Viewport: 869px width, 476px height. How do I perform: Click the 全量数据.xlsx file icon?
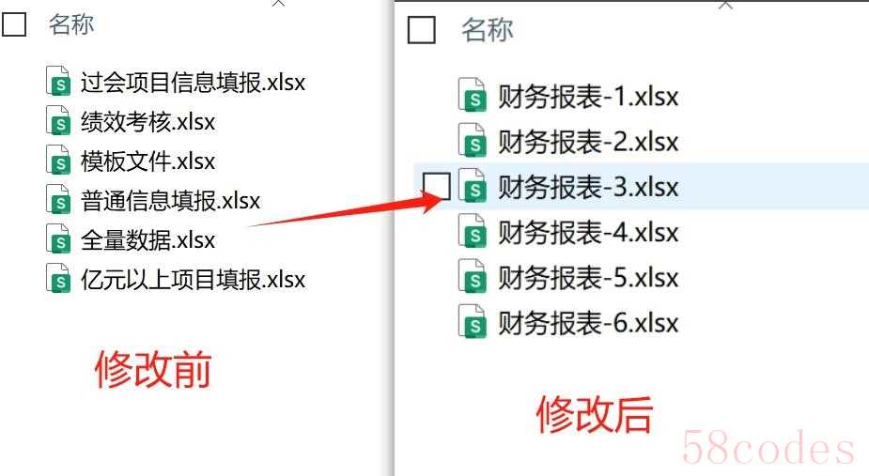(58, 238)
